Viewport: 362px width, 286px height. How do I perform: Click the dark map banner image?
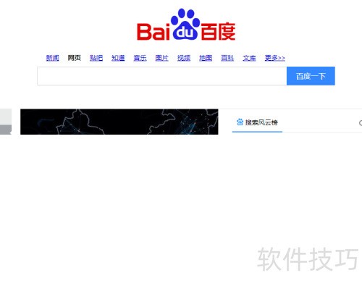pyautogui.click(x=119, y=122)
